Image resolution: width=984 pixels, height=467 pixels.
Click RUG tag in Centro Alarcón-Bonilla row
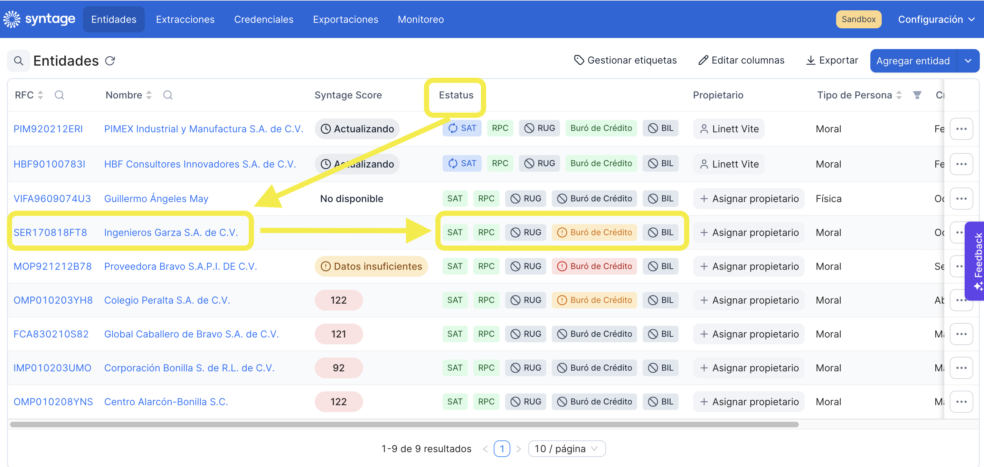click(x=525, y=402)
